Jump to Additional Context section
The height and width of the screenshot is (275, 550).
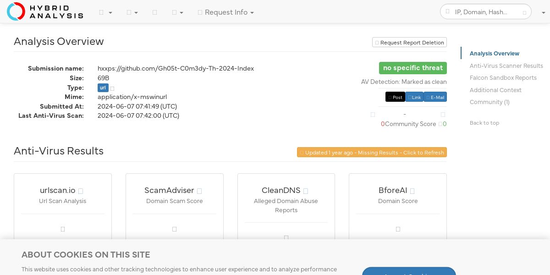coord(495,90)
